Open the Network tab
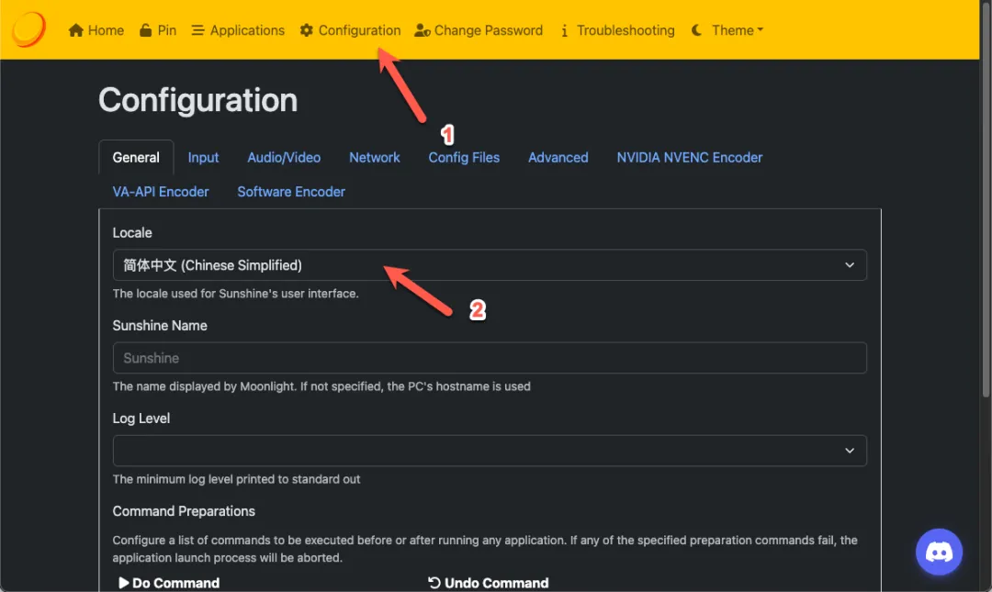The height and width of the screenshot is (592, 992). (x=375, y=158)
